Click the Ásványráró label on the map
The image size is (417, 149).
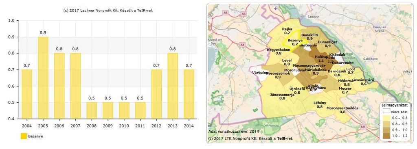pos(364,80)
